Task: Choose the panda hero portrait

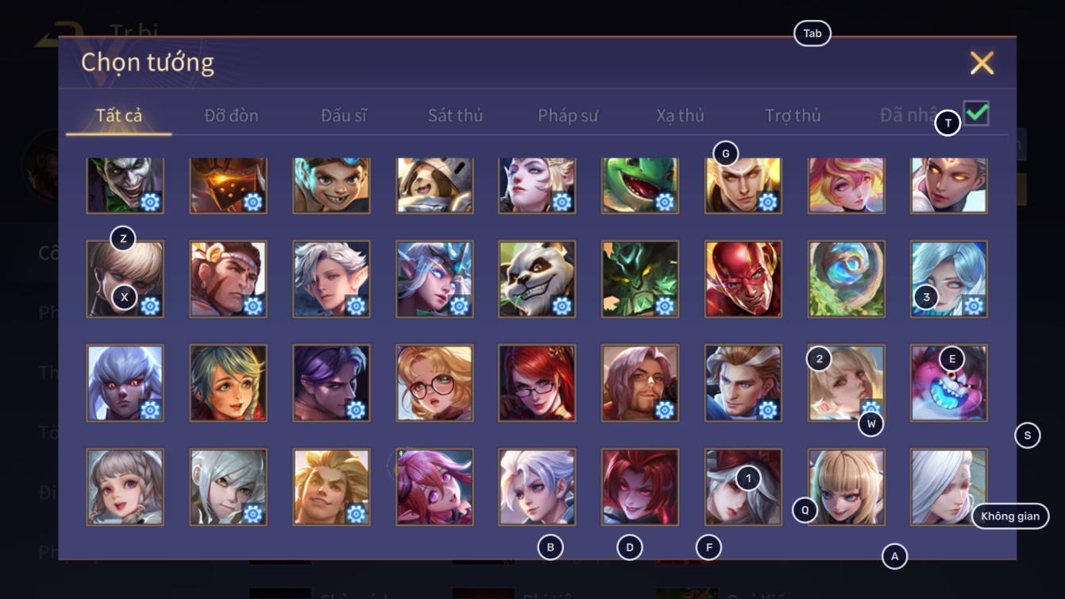Action: [537, 279]
